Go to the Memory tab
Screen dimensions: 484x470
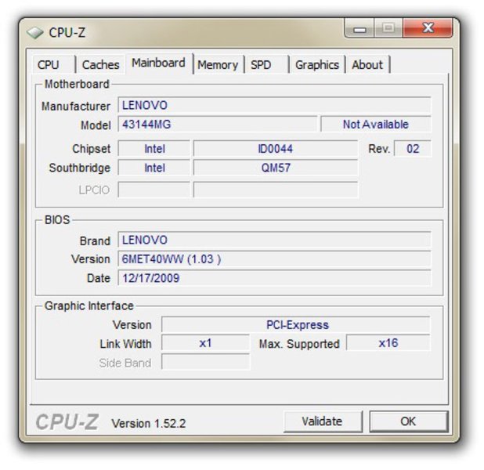[218, 65]
